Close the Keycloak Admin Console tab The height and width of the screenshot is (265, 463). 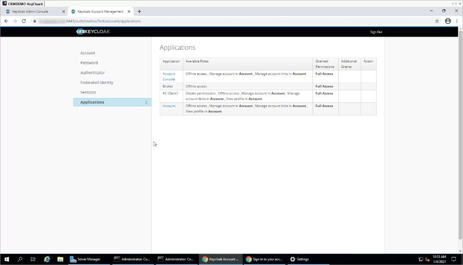64,11
